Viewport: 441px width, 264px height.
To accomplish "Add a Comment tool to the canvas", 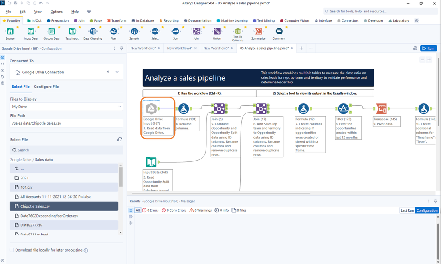I will click(x=279, y=32).
